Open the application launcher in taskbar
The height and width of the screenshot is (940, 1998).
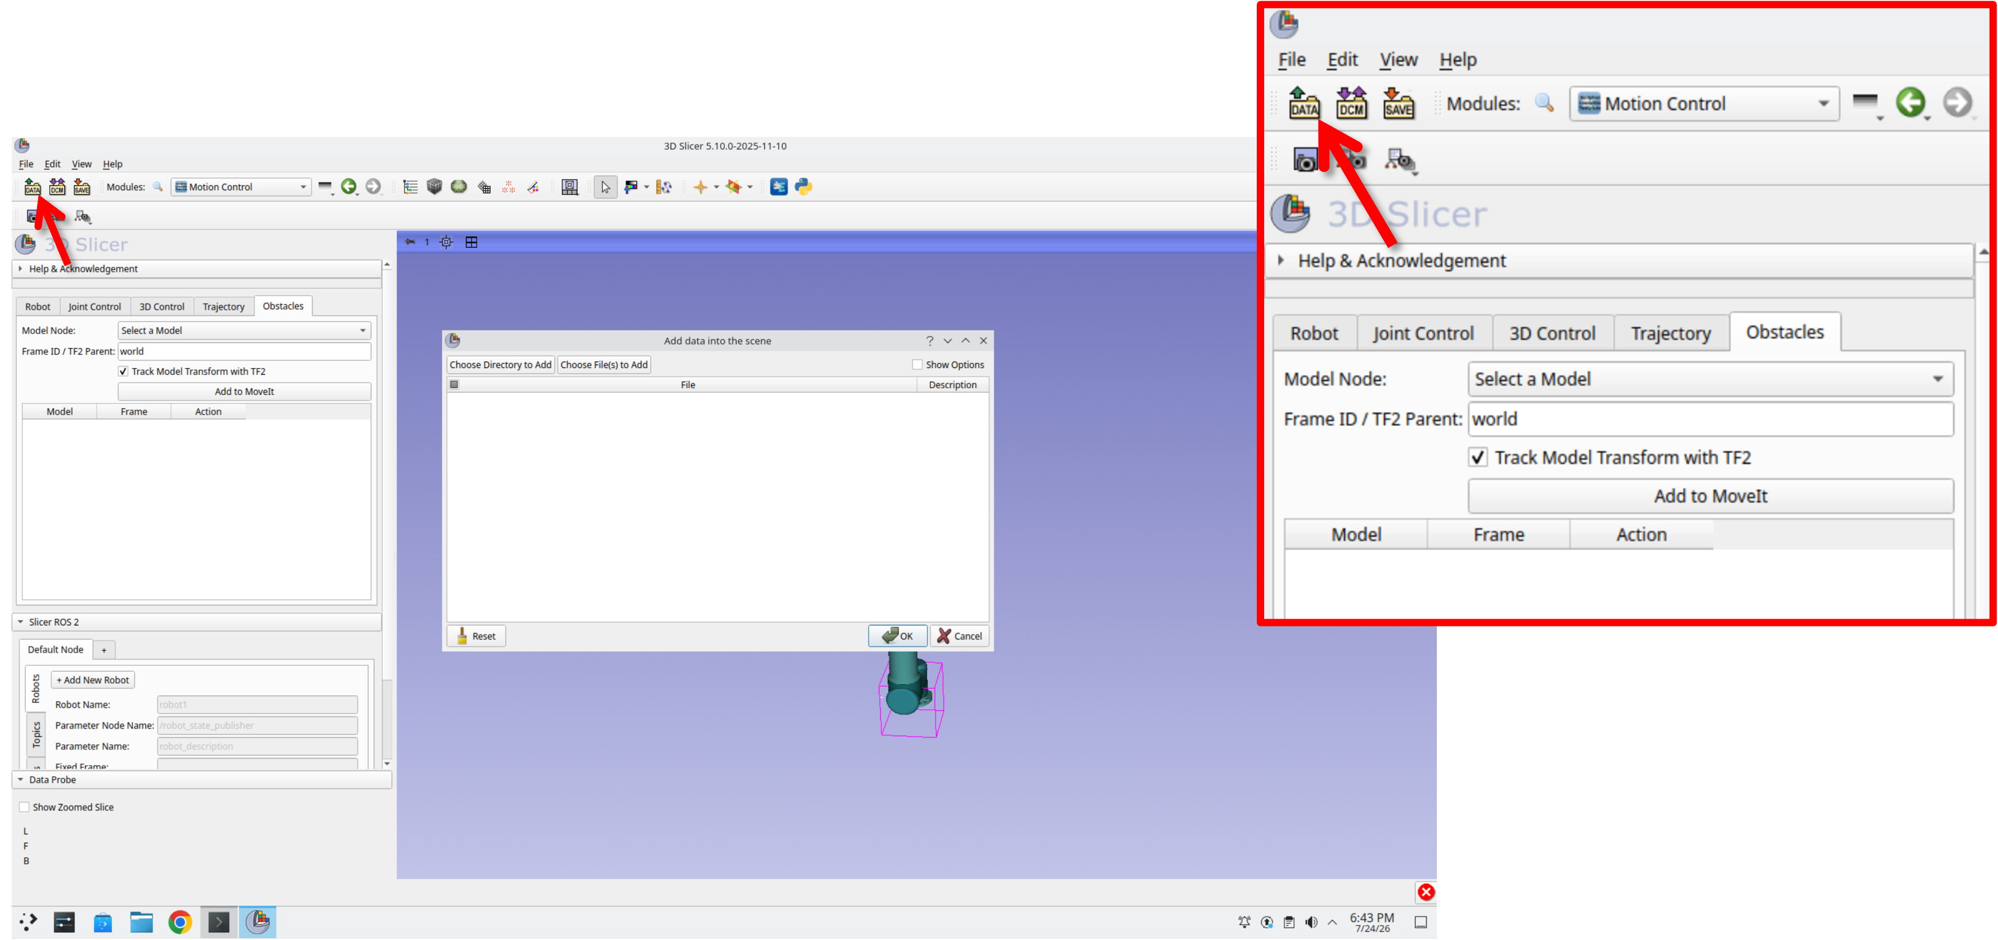28,922
